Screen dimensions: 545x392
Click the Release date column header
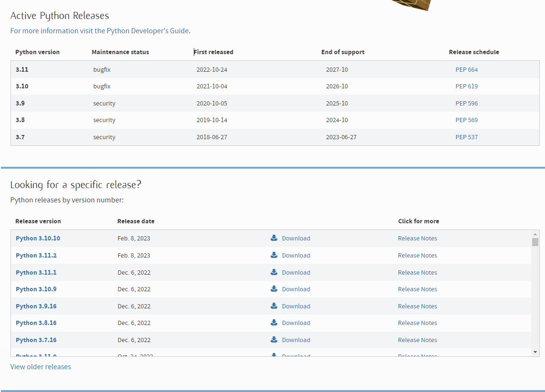[136, 221]
